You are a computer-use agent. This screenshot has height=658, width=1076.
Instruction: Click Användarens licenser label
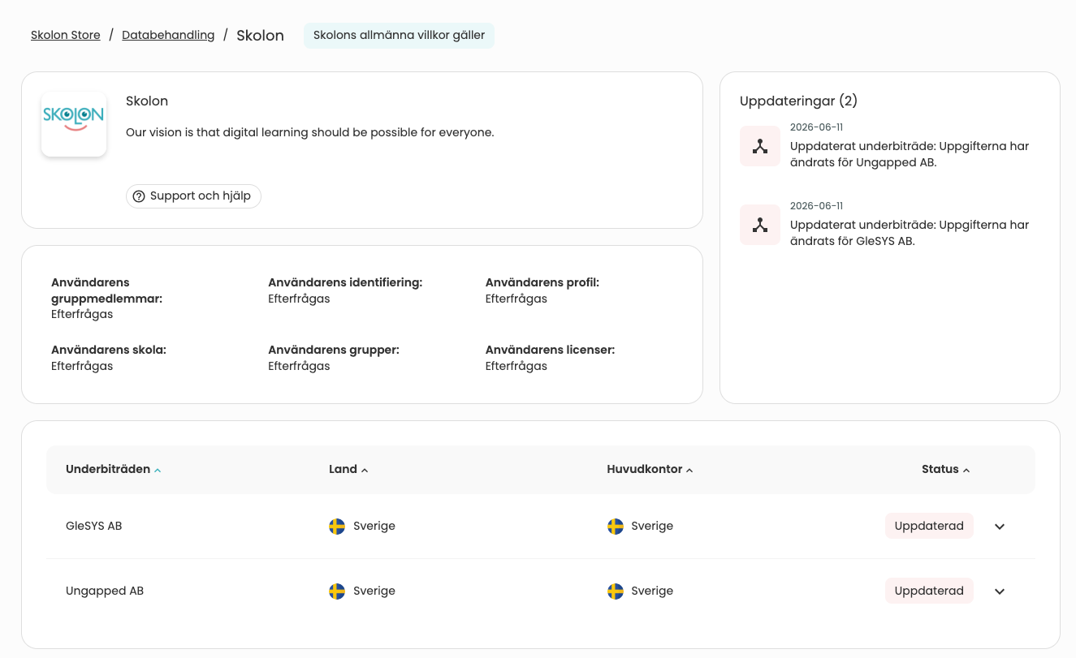550,350
